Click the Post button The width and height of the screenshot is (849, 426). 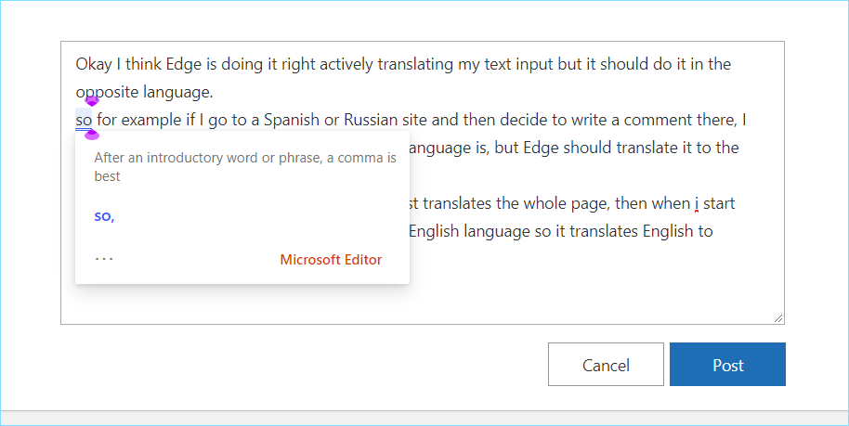click(x=727, y=365)
